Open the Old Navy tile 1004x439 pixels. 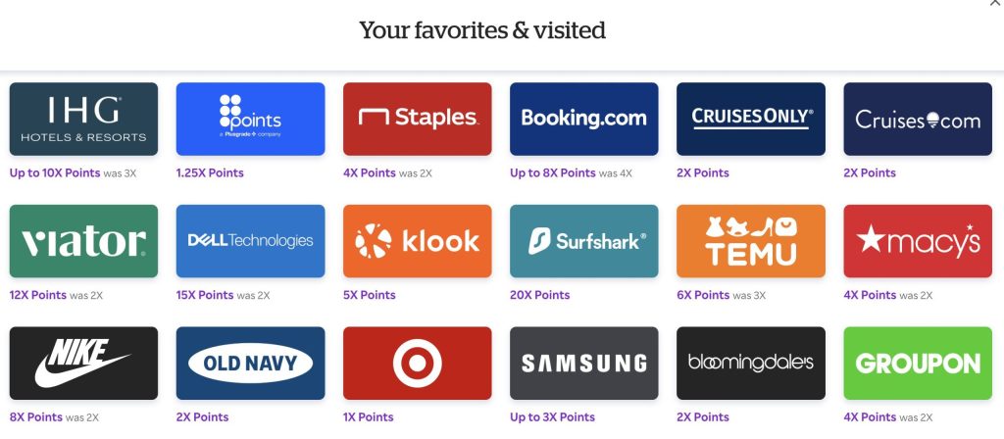pyautogui.click(x=250, y=364)
